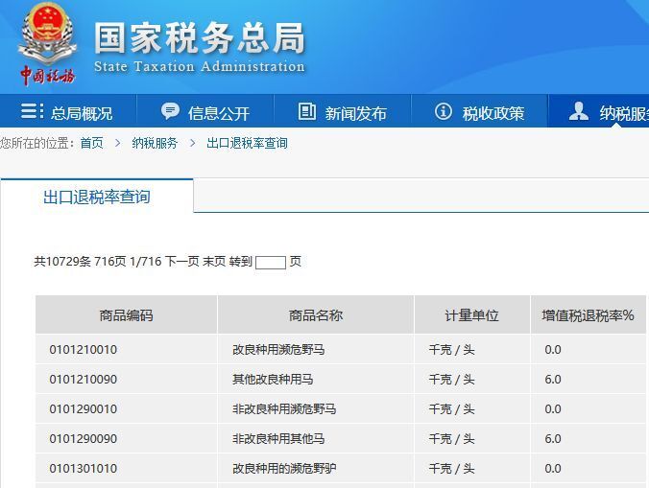The width and height of the screenshot is (649, 488).
Task: Click the 转到 jump link
Action: 240,261
